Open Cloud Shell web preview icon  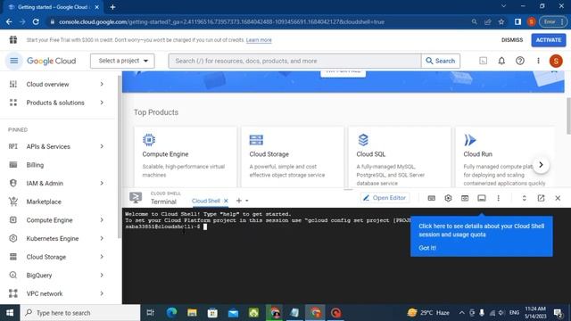pos(465,198)
